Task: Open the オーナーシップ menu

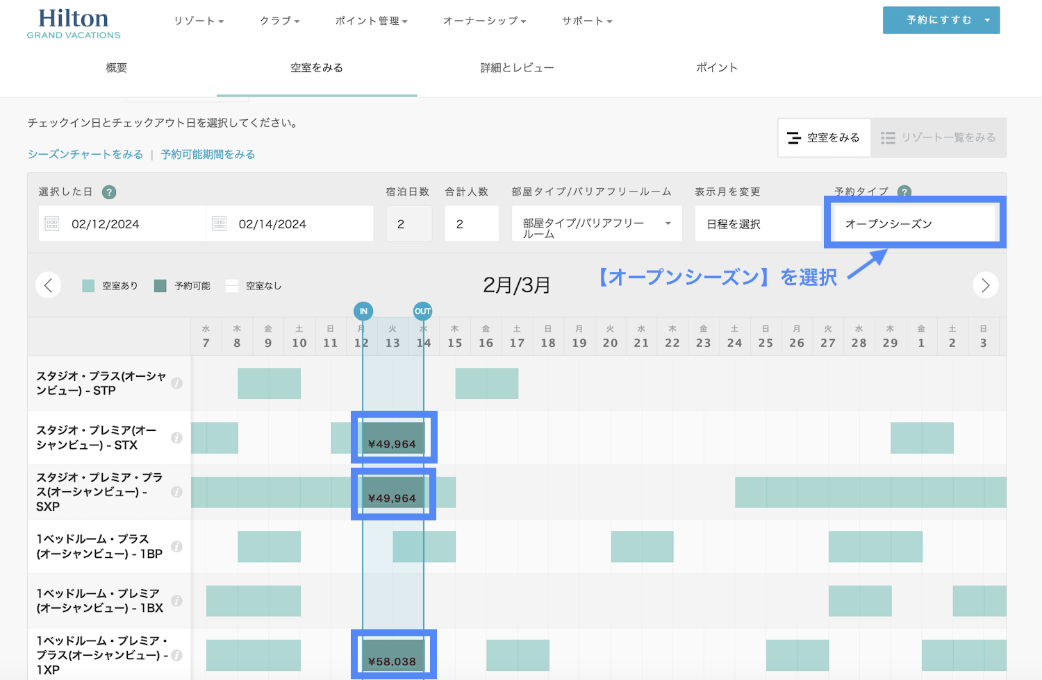Action: click(484, 21)
